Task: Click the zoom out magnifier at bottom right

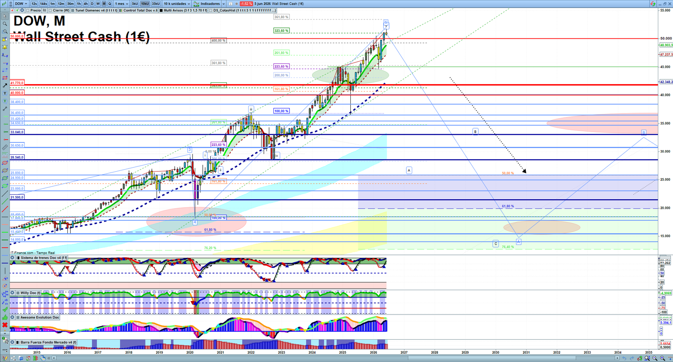Action: click(x=654, y=359)
